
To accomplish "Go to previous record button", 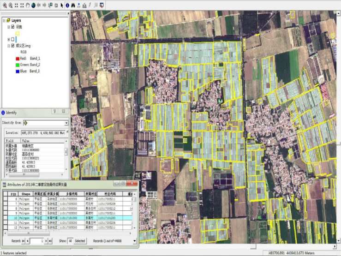I will pos(27,241).
